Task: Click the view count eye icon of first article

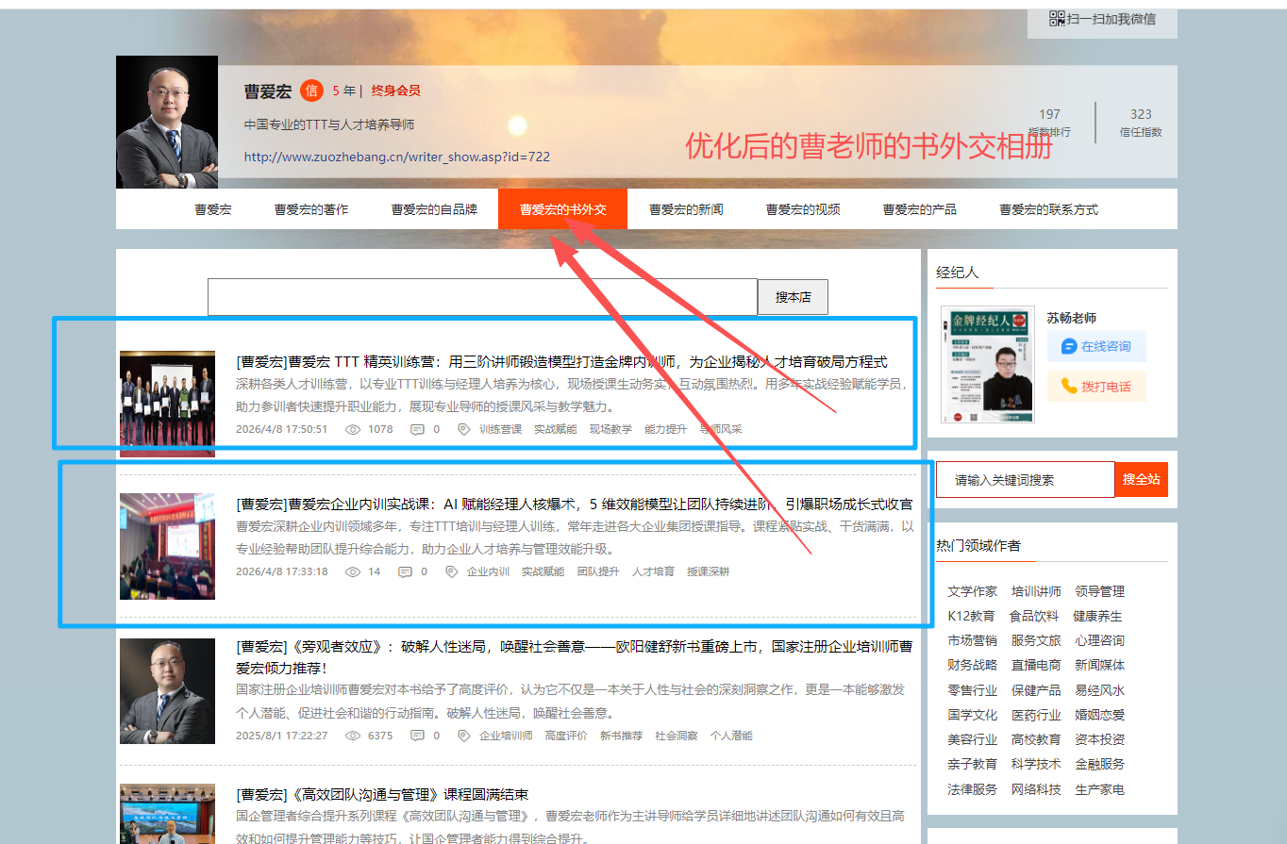Action: coord(354,429)
